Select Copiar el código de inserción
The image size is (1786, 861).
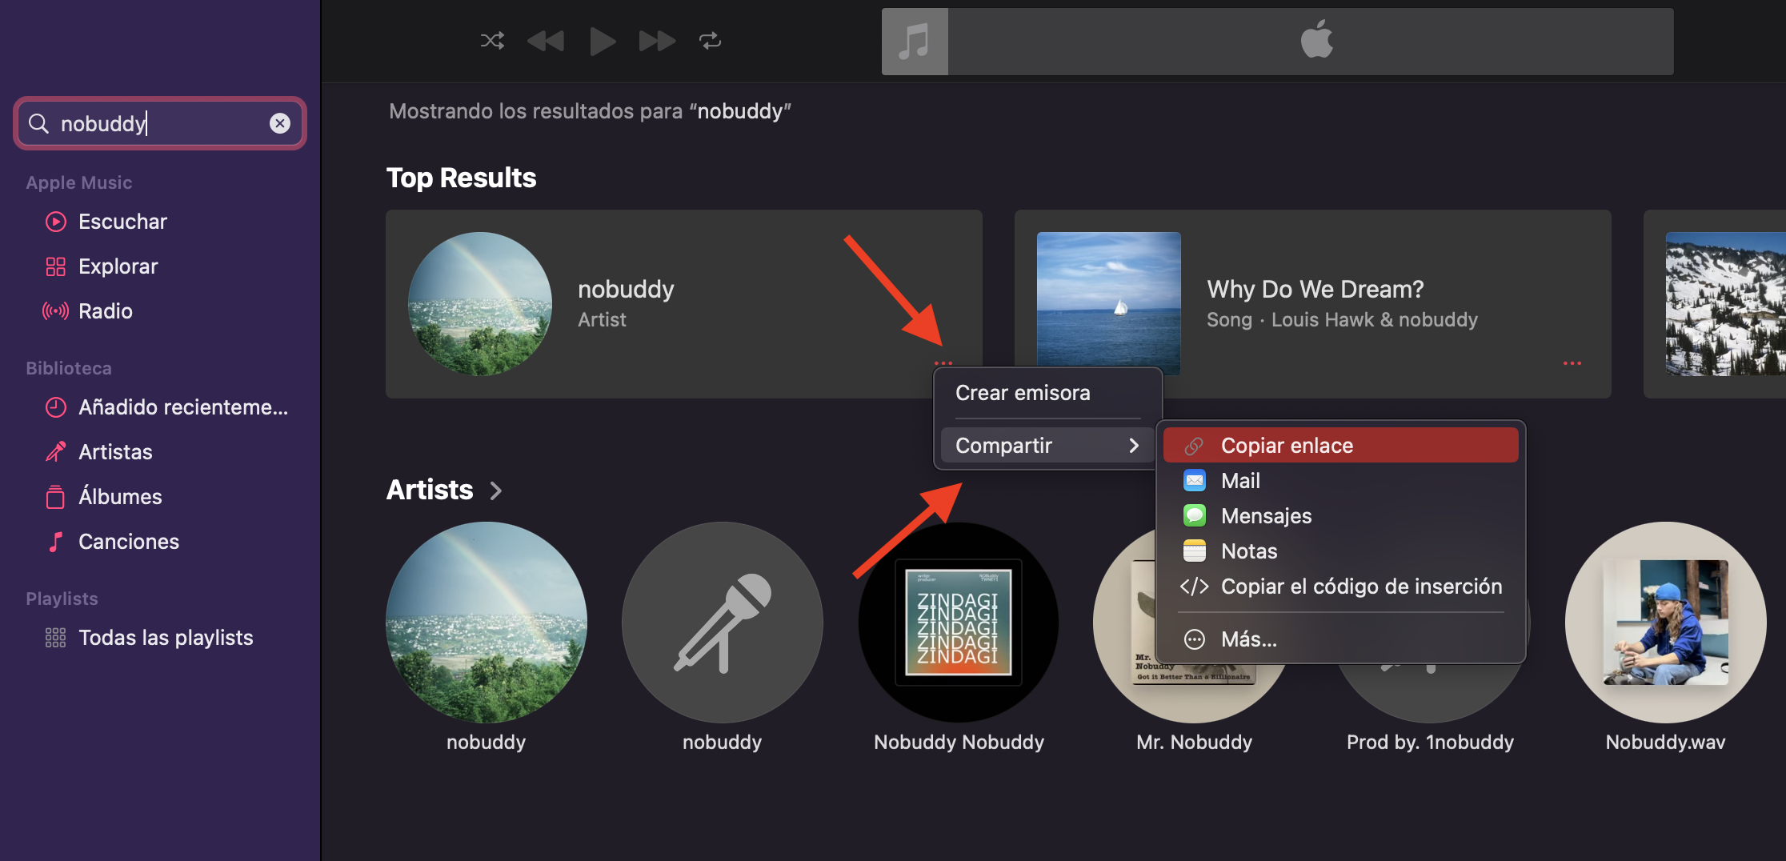point(1341,587)
